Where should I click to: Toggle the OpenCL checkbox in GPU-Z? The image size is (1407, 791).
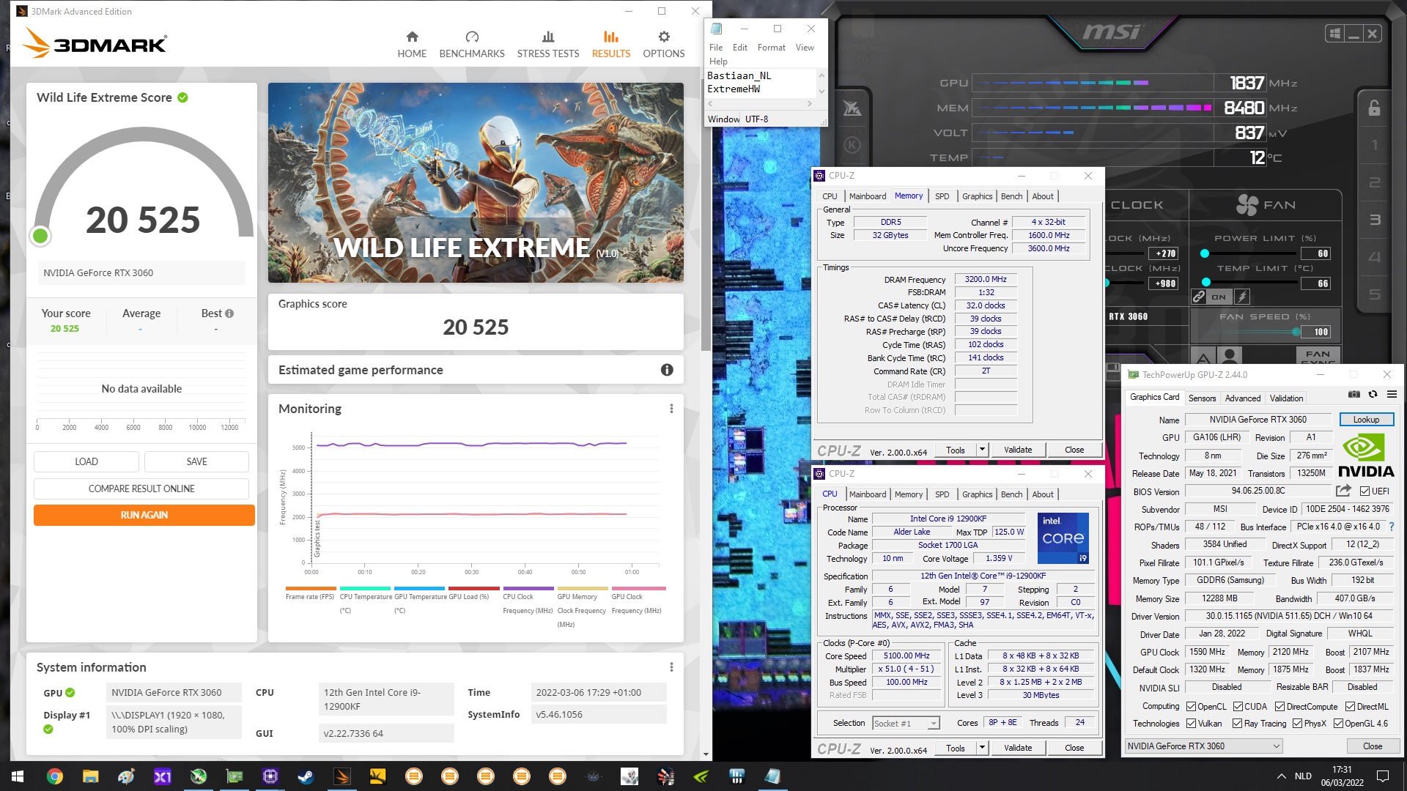point(1192,707)
